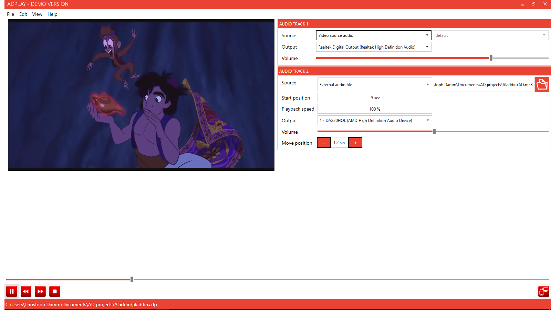Adjust Audio Track 2 volume slider handle
This screenshot has width=551, height=310.
(x=434, y=131)
